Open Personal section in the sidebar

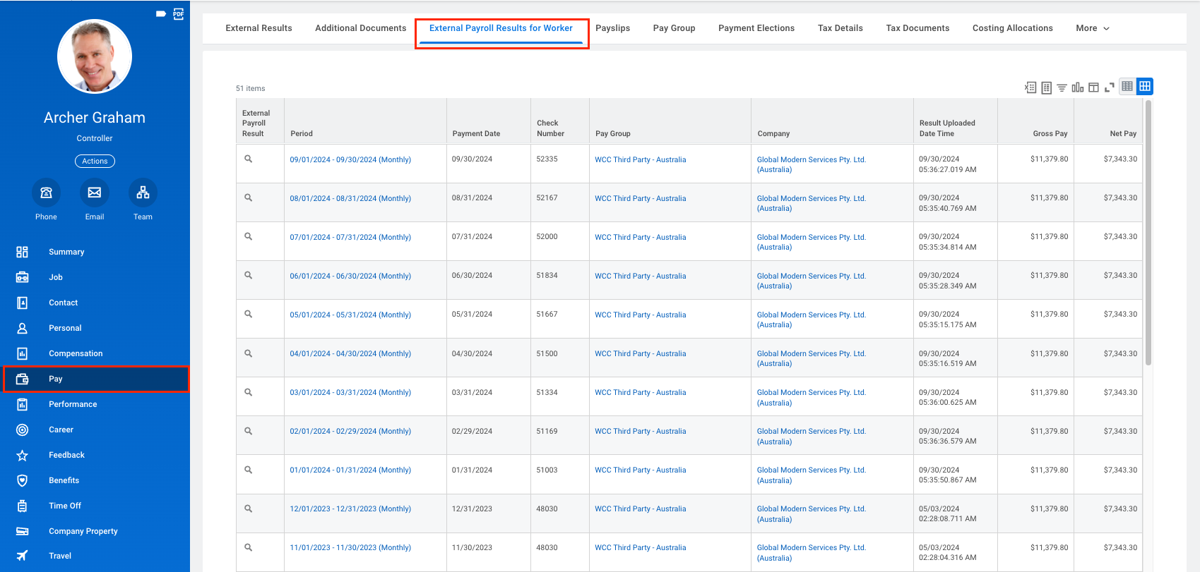(x=95, y=328)
